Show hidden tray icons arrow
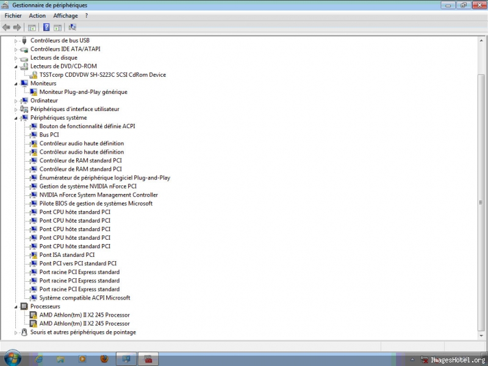The height and width of the screenshot is (366, 488). coord(412,359)
